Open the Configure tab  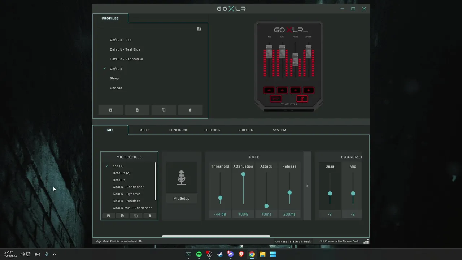tap(179, 130)
